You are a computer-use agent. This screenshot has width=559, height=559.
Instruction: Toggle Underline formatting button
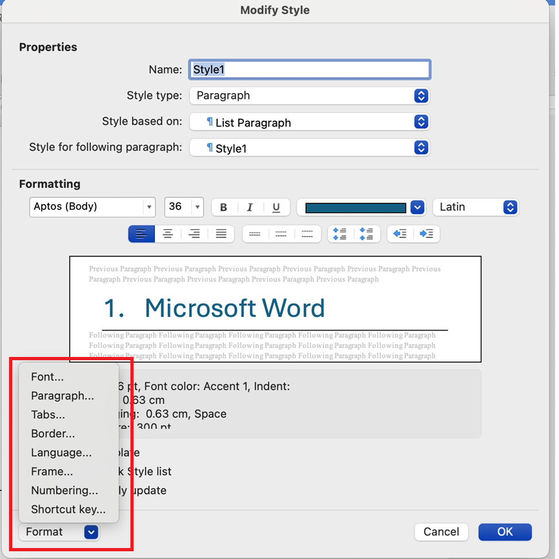click(x=276, y=207)
